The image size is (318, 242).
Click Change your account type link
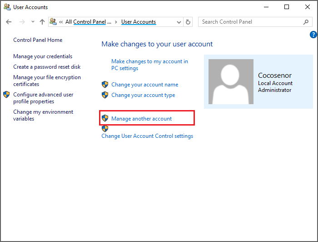(x=143, y=95)
